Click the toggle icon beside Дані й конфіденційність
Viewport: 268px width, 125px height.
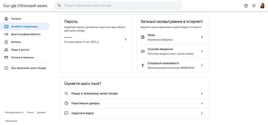point(6,34)
